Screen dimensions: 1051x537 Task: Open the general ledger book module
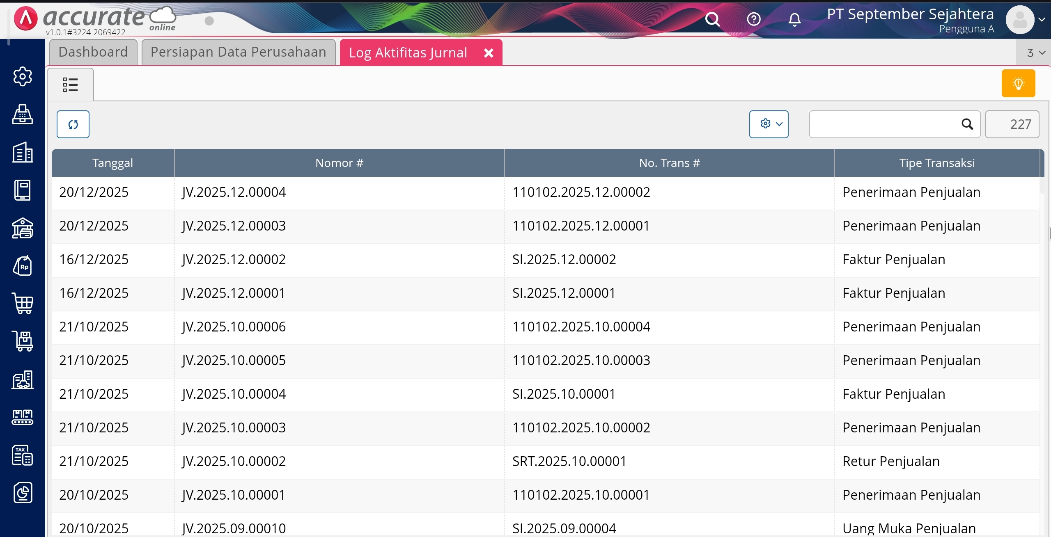click(x=23, y=190)
